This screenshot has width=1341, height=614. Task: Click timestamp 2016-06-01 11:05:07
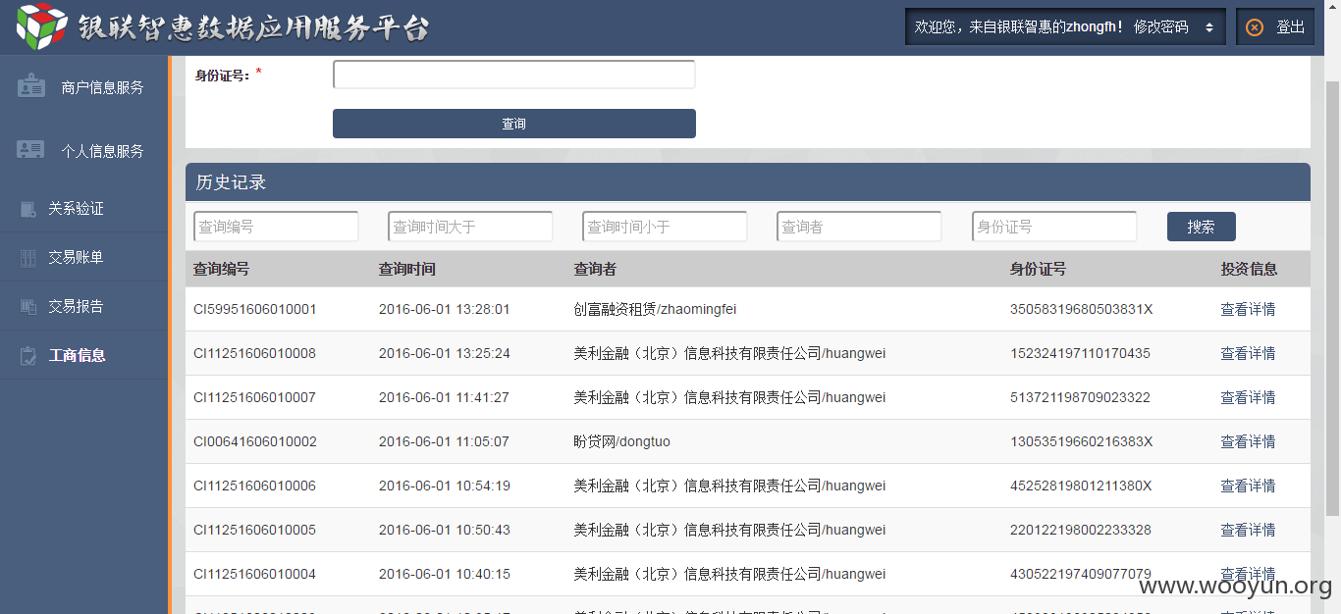(444, 441)
